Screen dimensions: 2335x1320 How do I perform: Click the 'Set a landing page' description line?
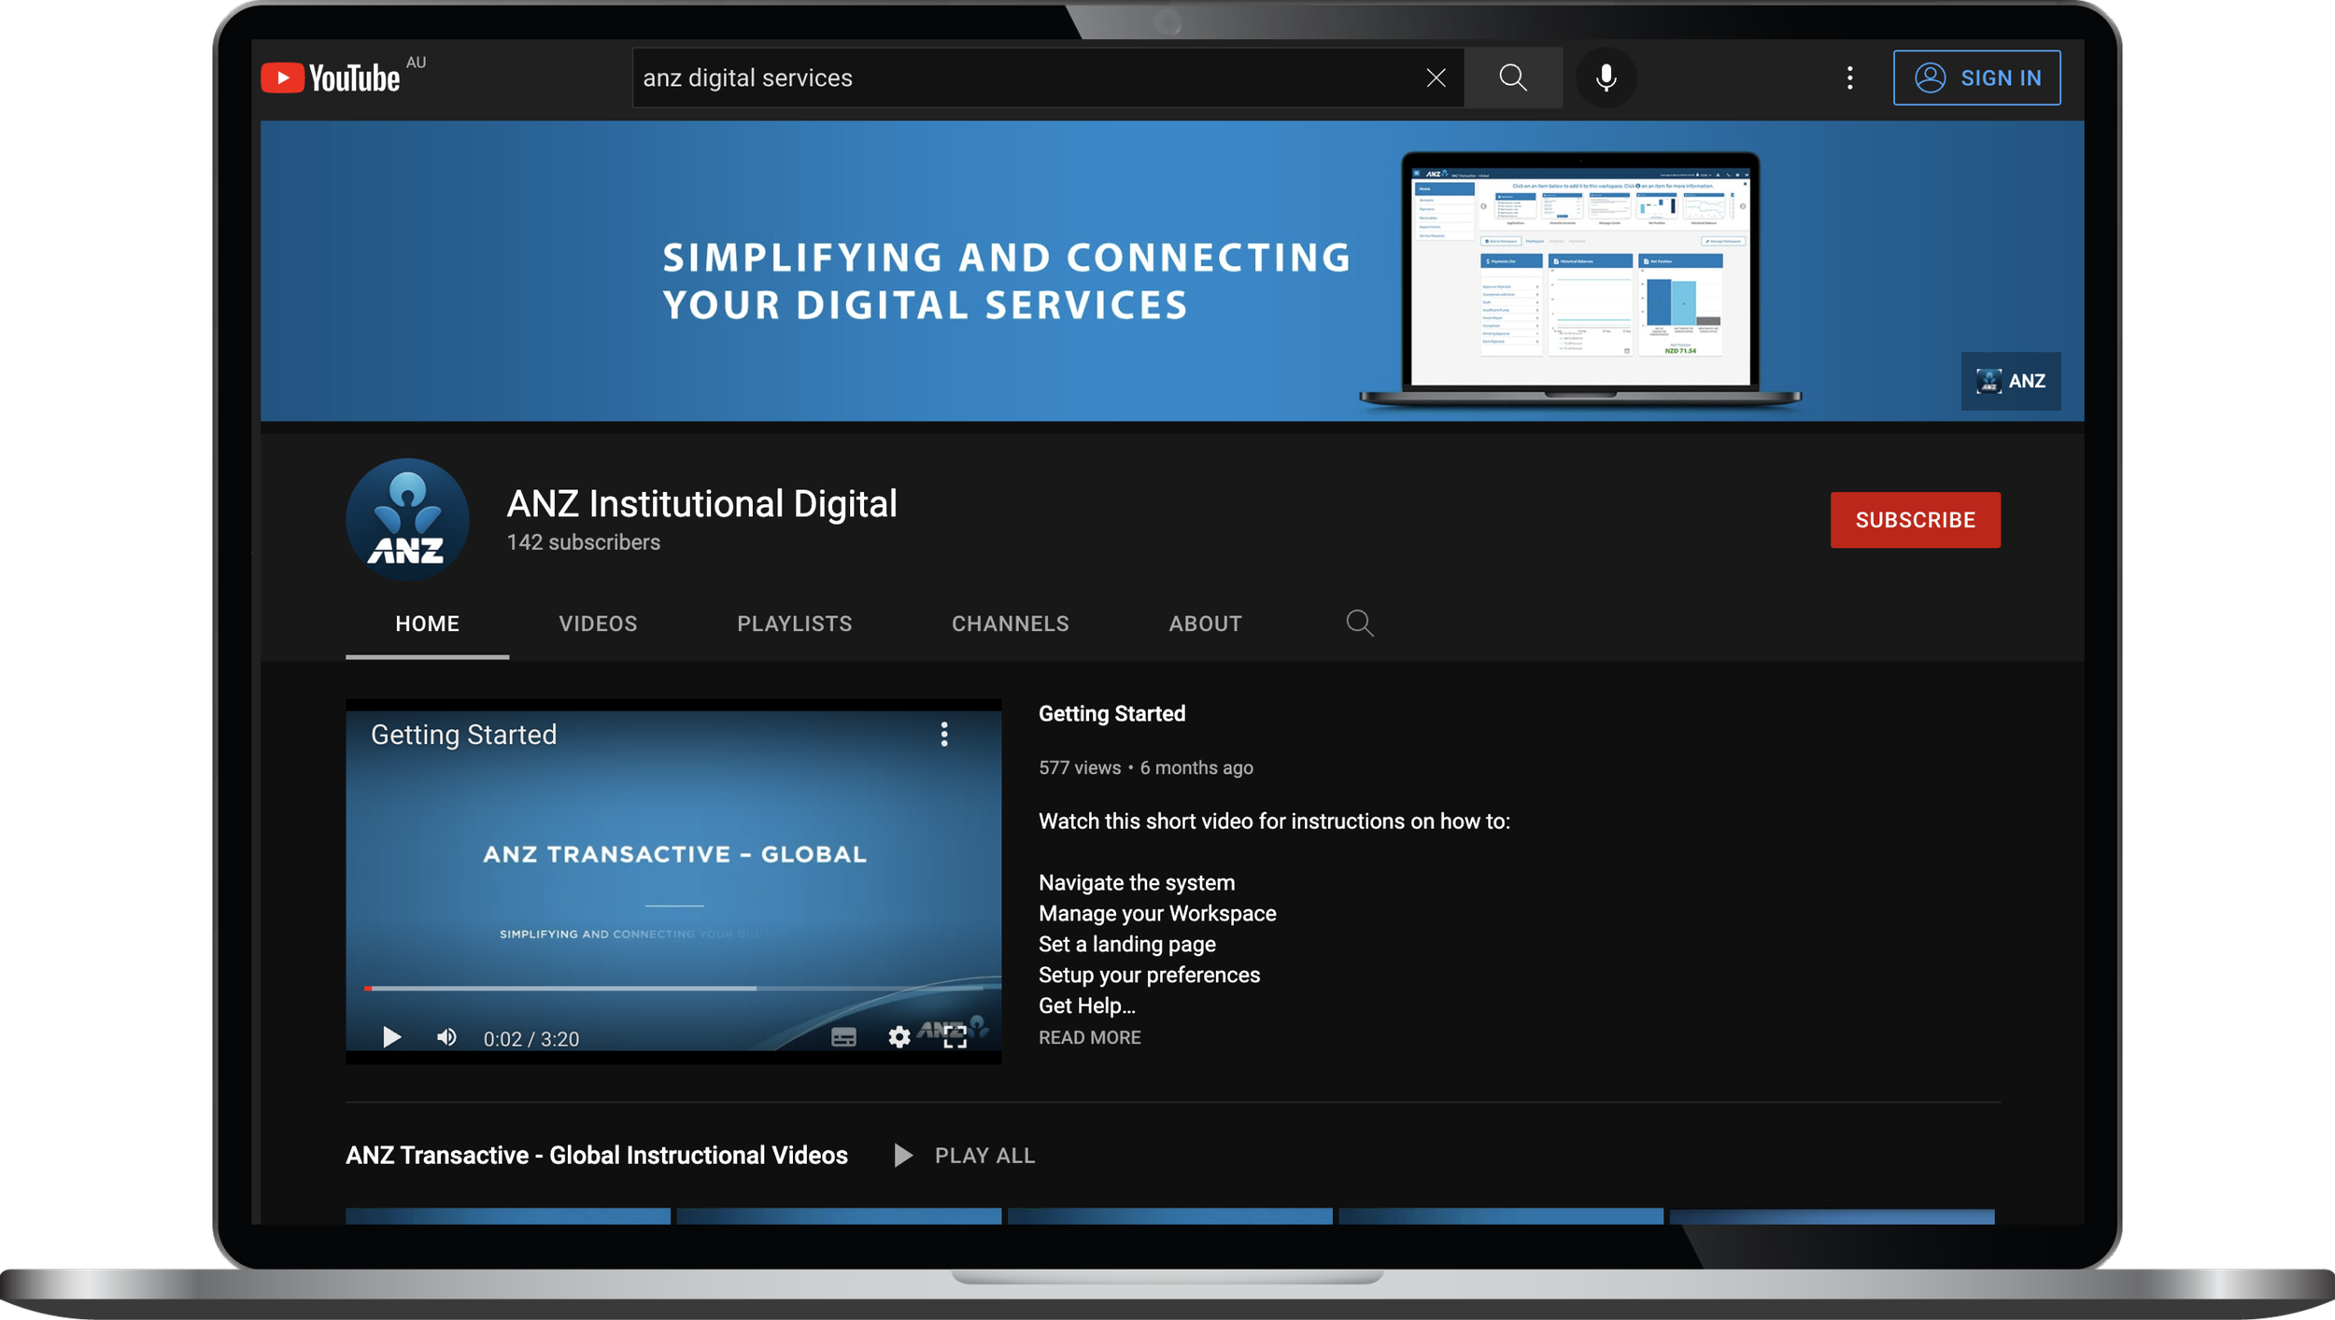(1126, 945)
